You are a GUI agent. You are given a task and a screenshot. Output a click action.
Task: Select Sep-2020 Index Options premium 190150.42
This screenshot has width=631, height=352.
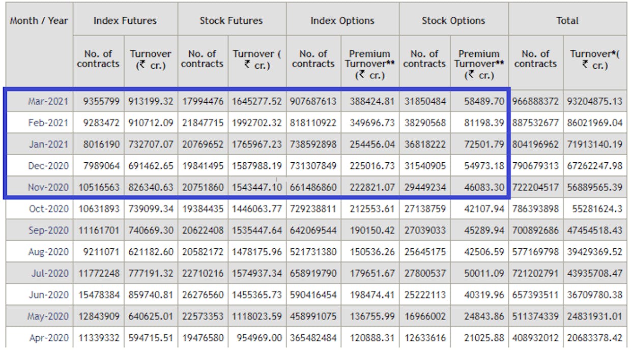372,230
